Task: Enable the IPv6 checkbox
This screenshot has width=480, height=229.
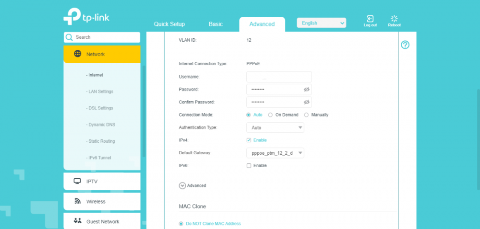Action: pyautogui.click(x=249, y=166)
